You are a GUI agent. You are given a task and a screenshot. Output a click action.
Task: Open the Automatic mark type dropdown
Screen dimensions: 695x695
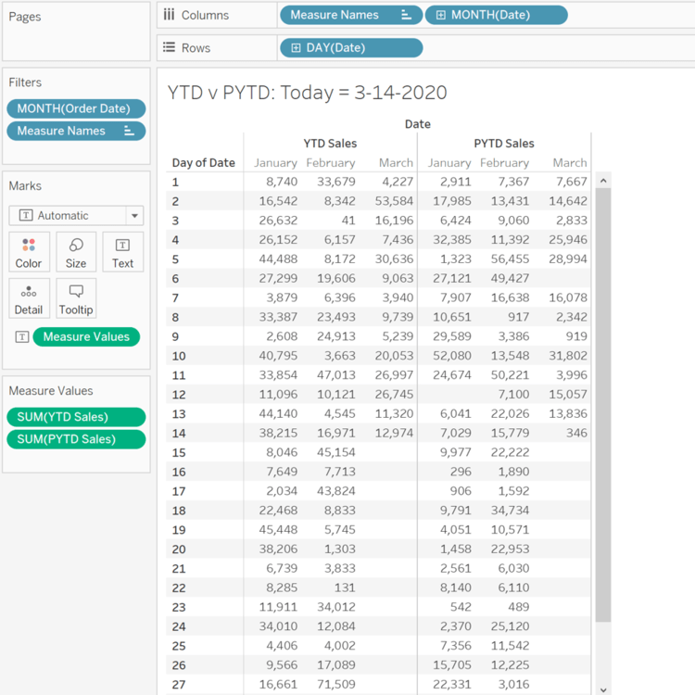pos(134,216)
